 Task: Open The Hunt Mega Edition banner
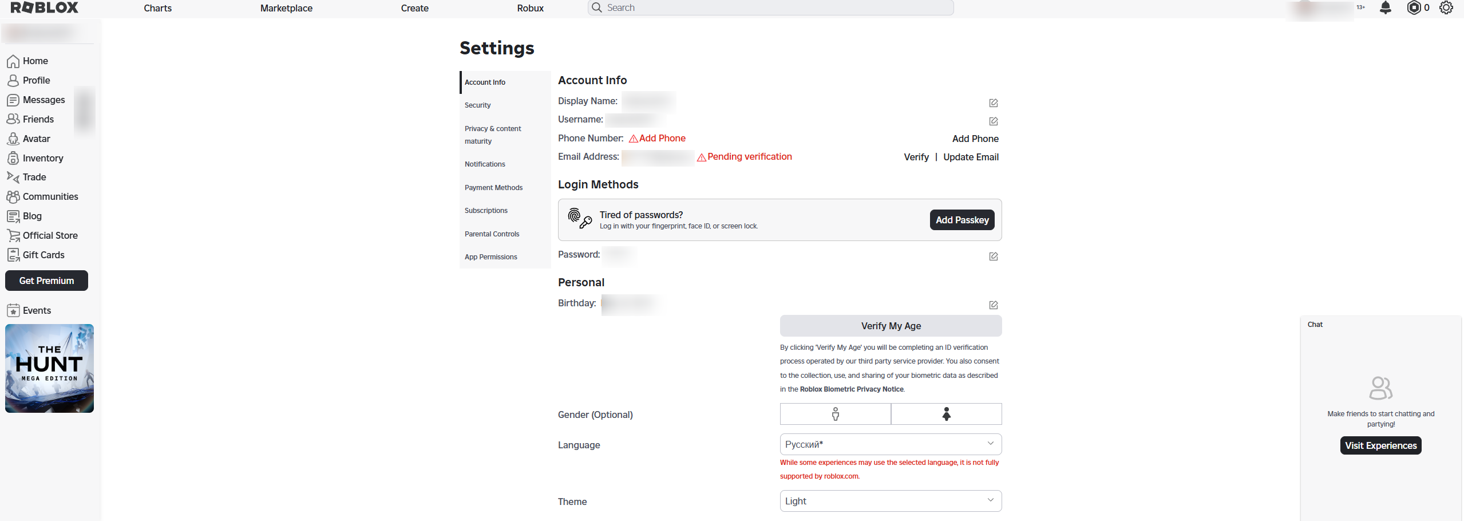49,368
